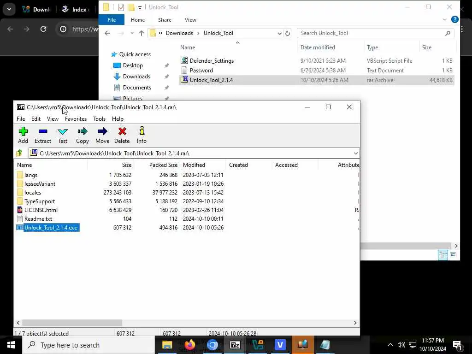Expand Explorer address bar history dropdown
The height and width of the screenshot is (354, 472).
(x=280, y=33)
